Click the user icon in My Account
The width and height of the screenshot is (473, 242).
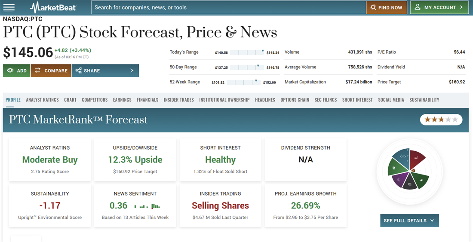[418, 7]
